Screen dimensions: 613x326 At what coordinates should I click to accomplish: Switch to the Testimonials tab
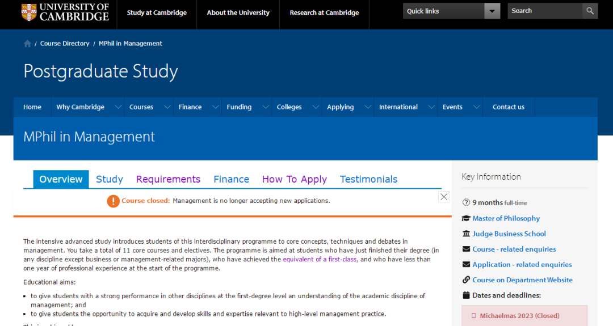click(x=369, y=179)
